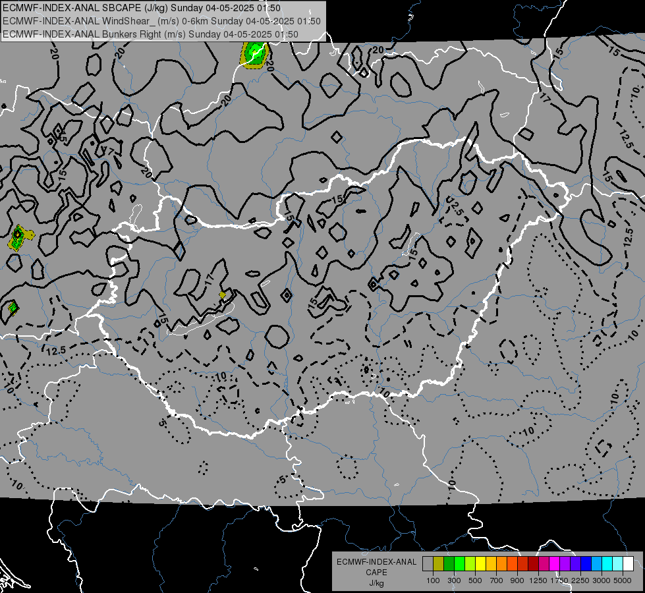Click the WindShear_ 0-6km title line
645x593 pixels.
[x=161, y=21]
